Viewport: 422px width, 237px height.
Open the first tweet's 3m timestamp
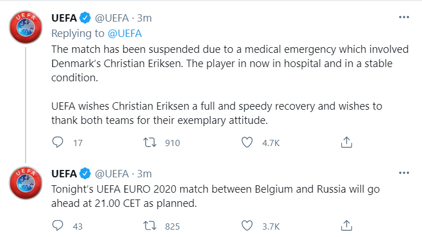(144, 18)
